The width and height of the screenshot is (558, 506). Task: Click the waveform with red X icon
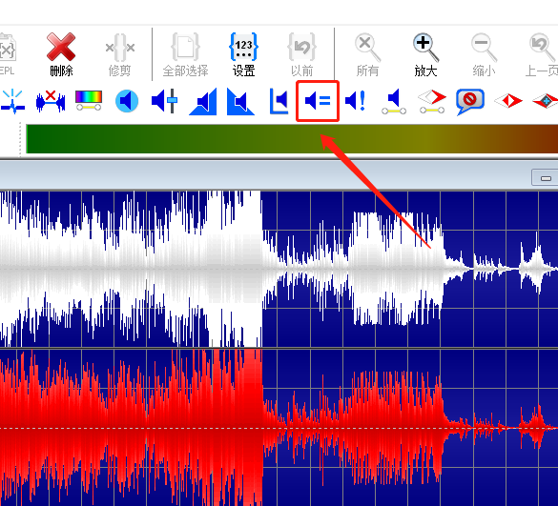51,101
